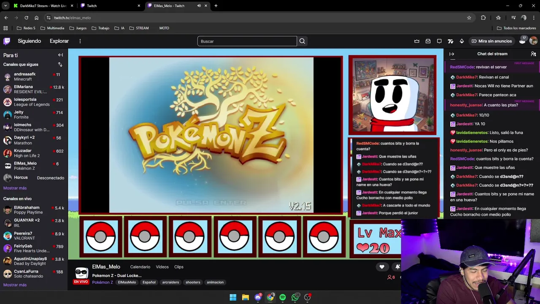Open the channel Calendario tab
Screen dimensions: 540x304
click(140, 267)
